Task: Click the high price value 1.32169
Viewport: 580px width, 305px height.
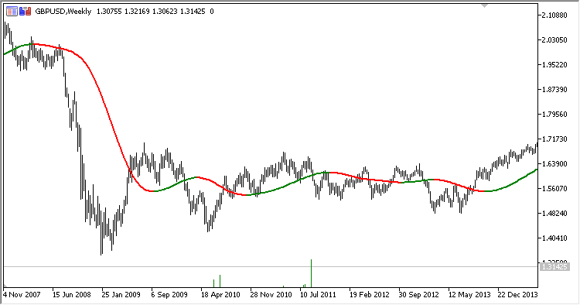Action: tap(137, 12)
